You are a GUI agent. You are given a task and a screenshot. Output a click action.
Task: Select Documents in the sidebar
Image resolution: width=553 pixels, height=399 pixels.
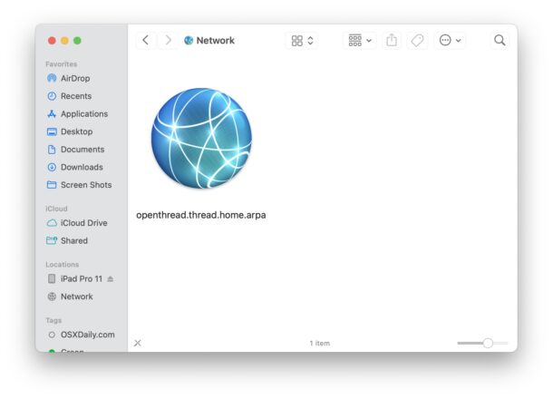point(82,150)
